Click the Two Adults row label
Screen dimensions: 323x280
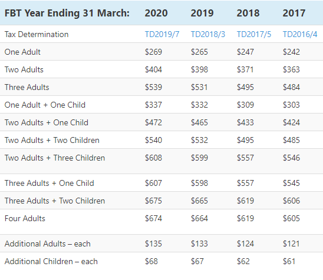coord(24,69)
